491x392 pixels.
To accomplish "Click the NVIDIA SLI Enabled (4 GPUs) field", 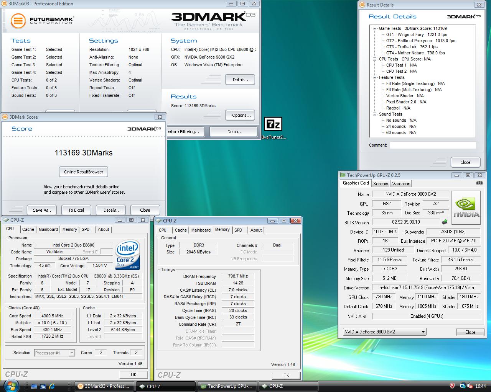I will 427,316.
